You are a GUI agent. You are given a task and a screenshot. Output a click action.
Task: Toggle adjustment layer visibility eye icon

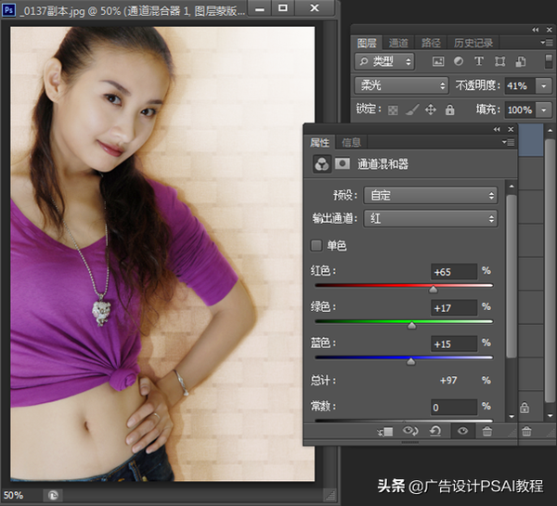461,432
